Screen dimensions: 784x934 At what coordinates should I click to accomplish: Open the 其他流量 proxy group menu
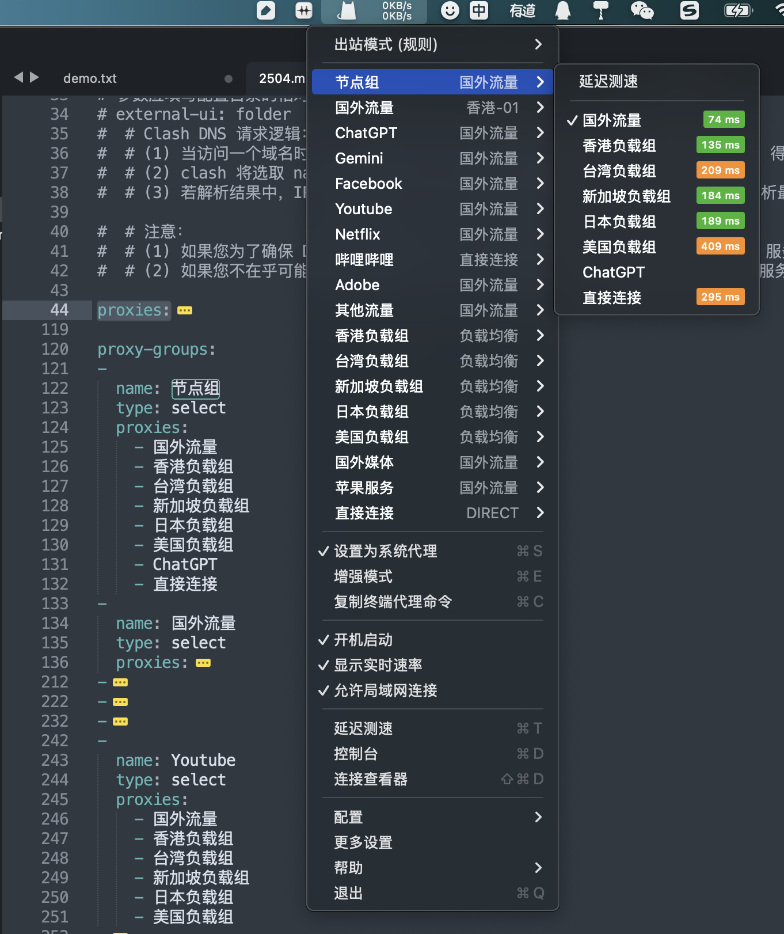pos(433,310)
